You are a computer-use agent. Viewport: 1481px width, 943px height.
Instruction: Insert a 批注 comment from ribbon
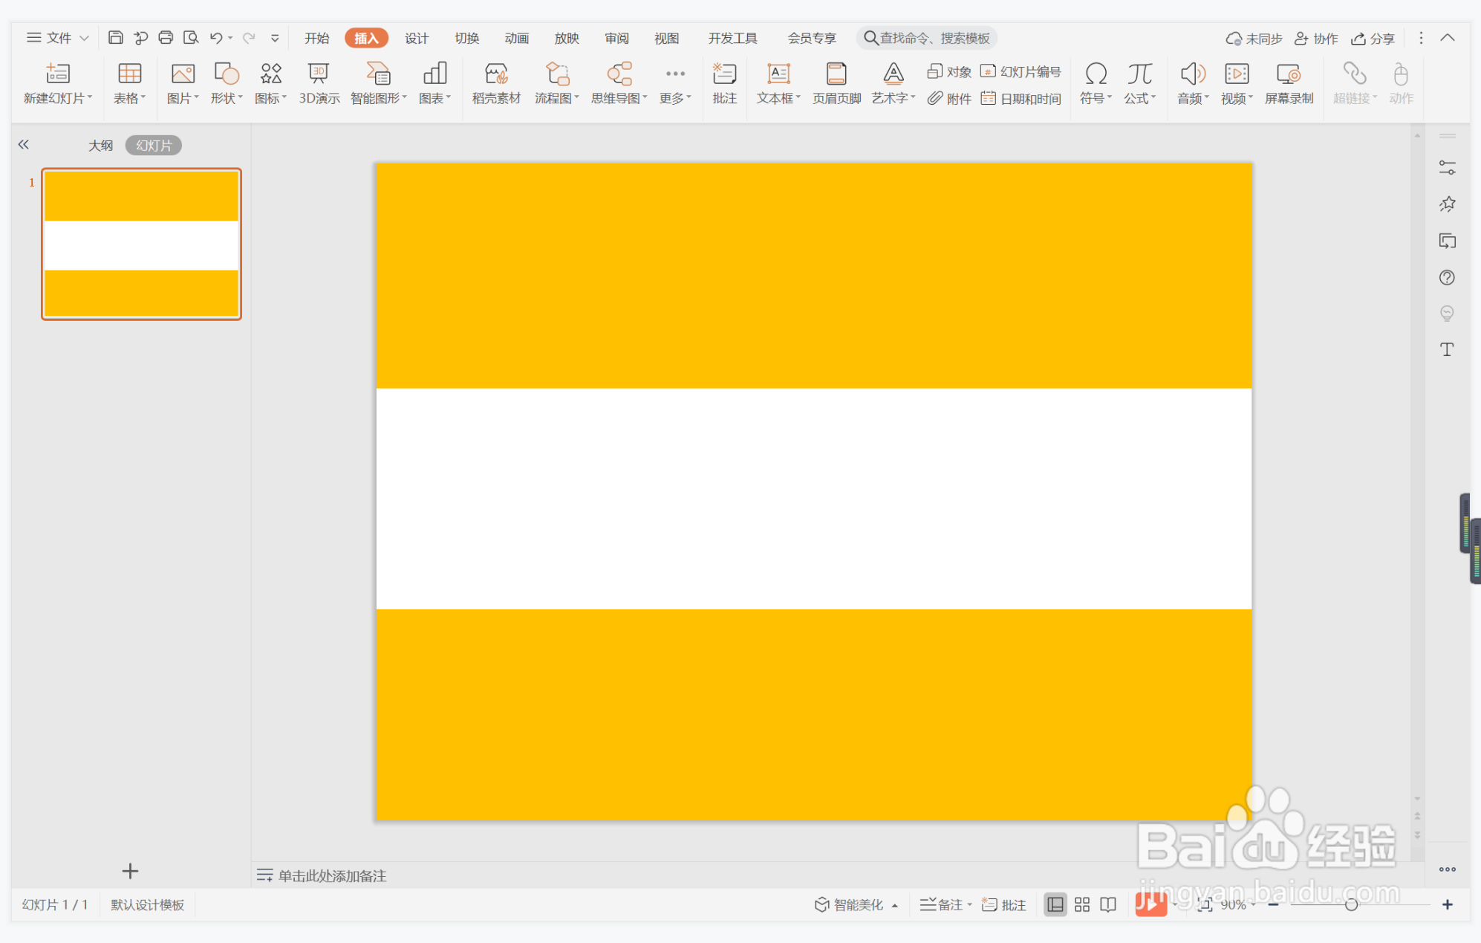(724, 82)
